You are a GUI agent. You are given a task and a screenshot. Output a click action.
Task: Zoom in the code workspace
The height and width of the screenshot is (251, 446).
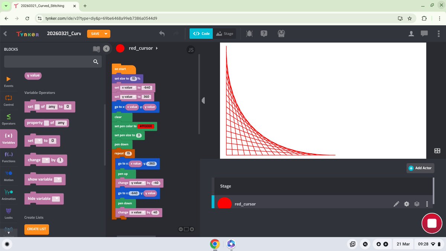tap(192, 229)
